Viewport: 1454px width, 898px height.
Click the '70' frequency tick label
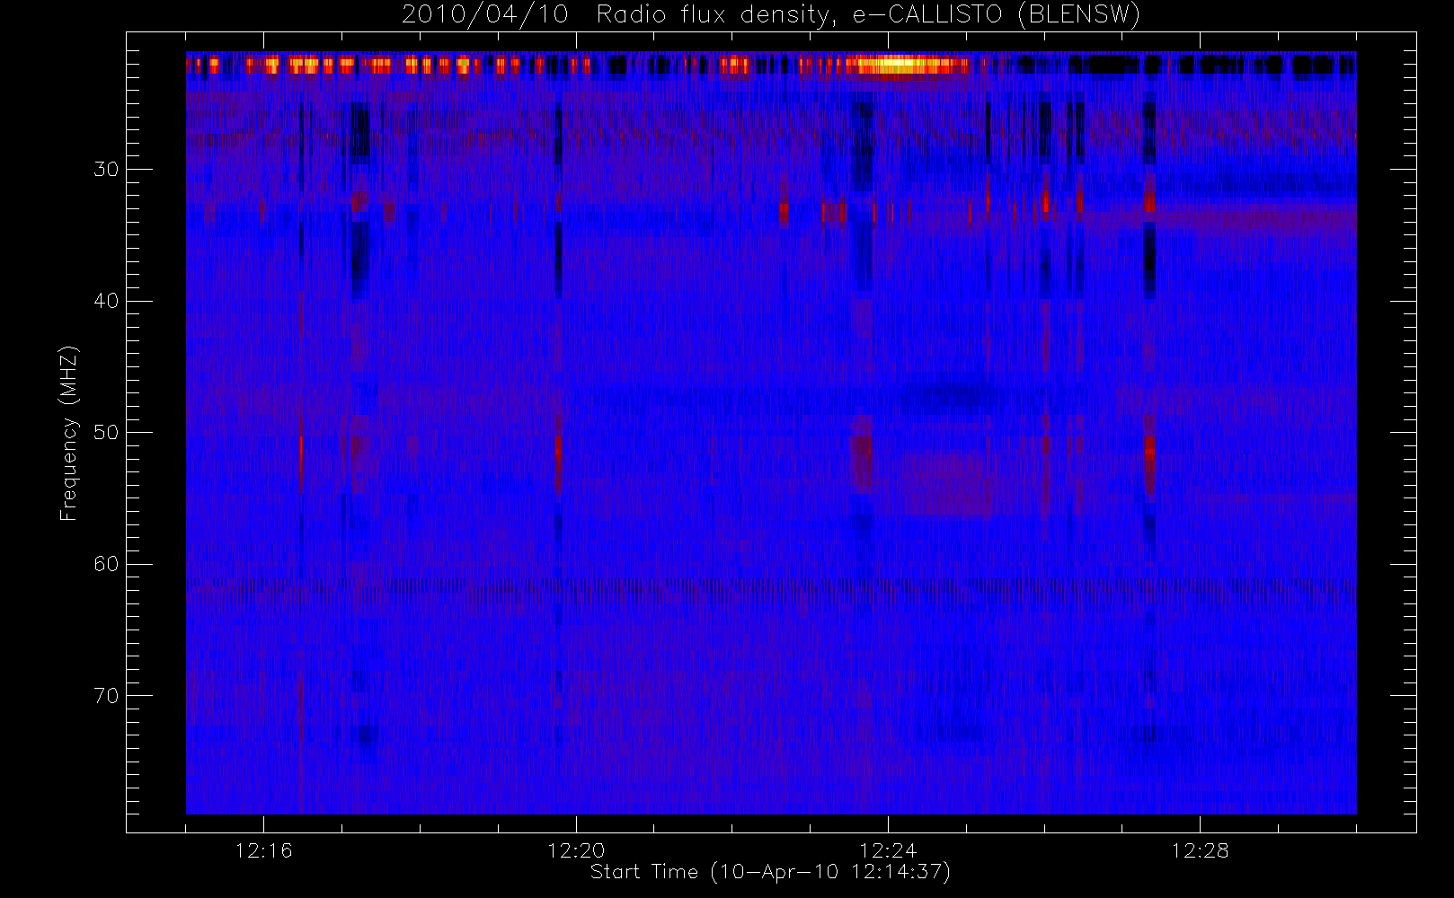[x=106, y=696]
